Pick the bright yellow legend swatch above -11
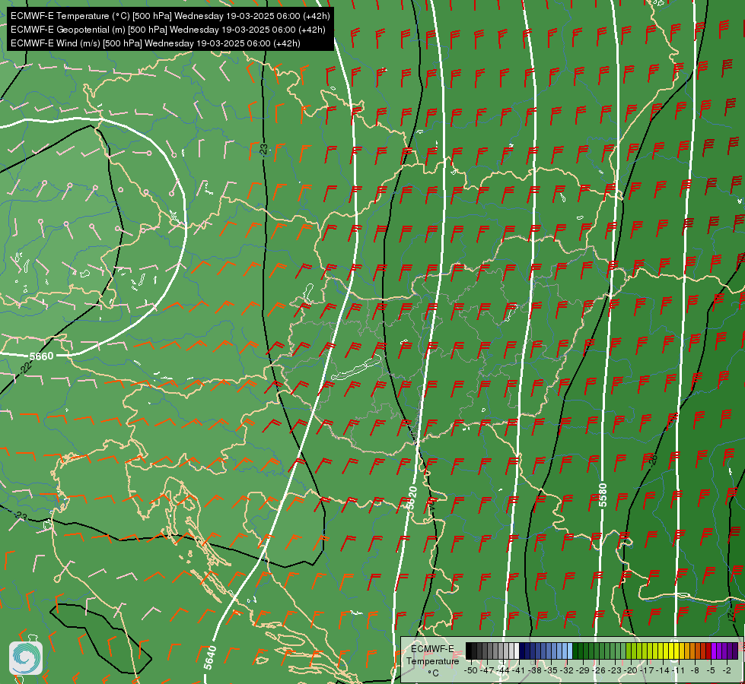This screenshot has height=684, width=745. click(677, 651)
